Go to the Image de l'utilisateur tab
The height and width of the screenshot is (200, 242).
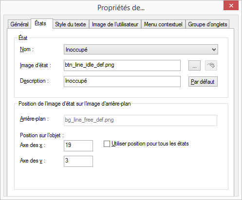pos(115,24)
